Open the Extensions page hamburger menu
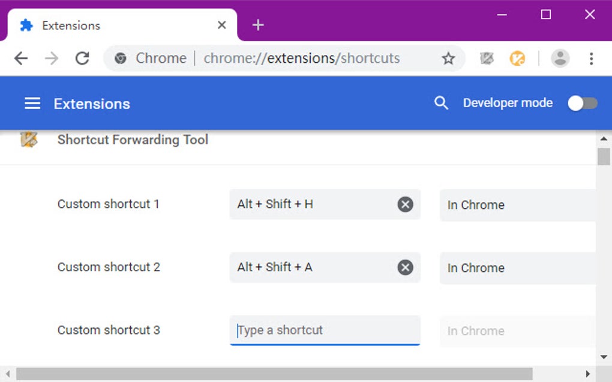The height and width of the screenshot is (382, 612). (32, 103)
